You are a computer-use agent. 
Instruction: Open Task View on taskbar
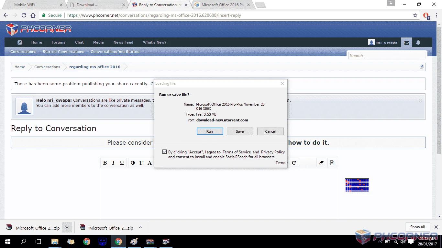(39, 242)
